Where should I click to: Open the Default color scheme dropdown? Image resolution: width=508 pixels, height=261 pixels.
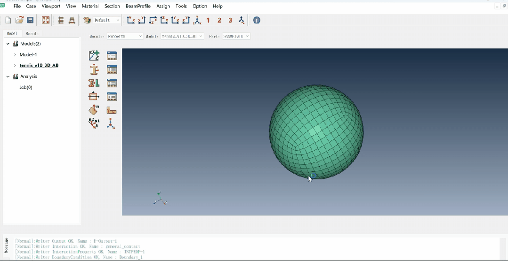tap(107, 20)
